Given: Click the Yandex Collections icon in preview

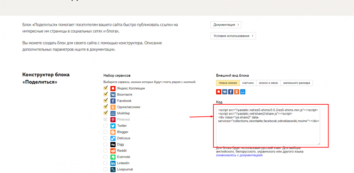Looking at the screenshot, I should click(219, 92).
